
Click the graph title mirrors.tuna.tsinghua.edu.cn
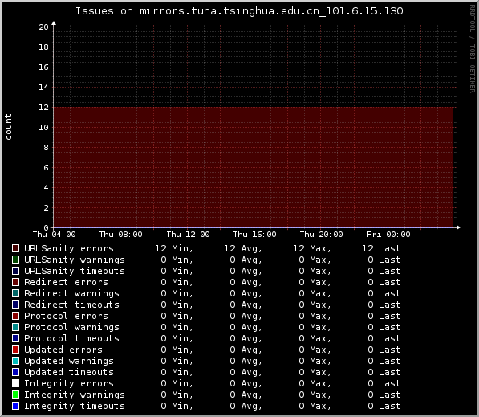coord(239,11)
